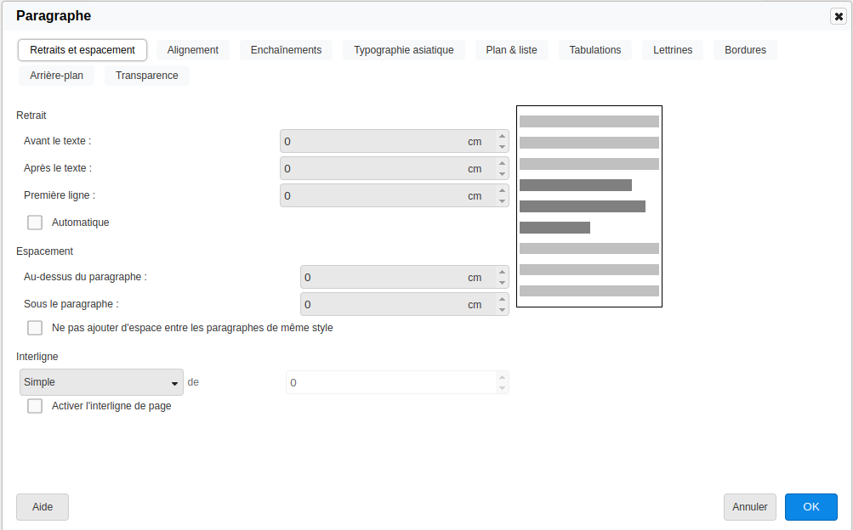The width and height of the screenshot is (853, 530).
Task: Enable the Automatique checkbox
Action: 35,223
